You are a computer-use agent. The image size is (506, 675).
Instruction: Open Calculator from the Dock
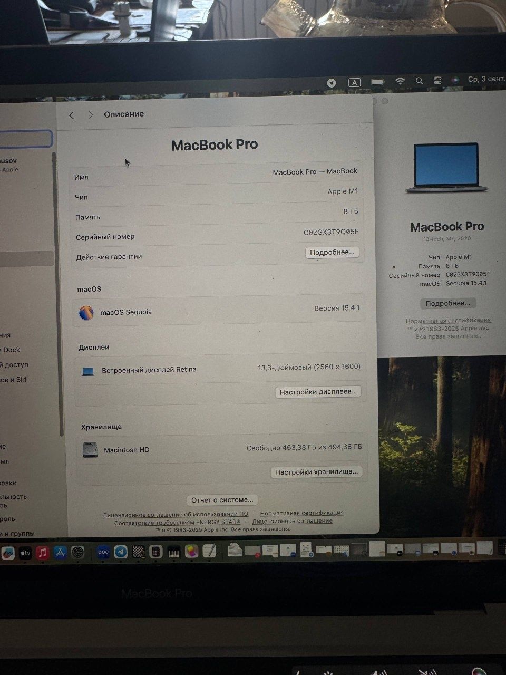pos(155,552)
